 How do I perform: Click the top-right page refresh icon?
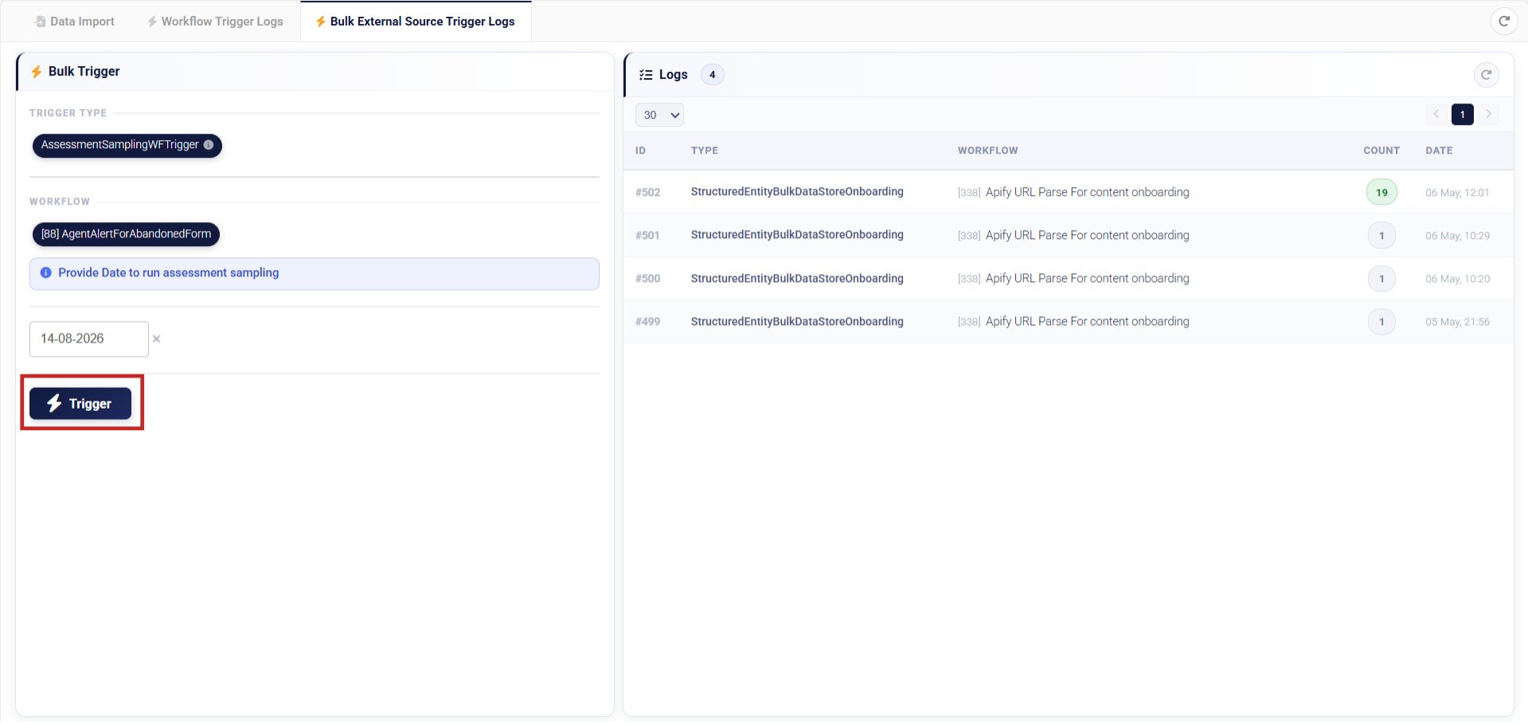click(x=1503, y=22)
